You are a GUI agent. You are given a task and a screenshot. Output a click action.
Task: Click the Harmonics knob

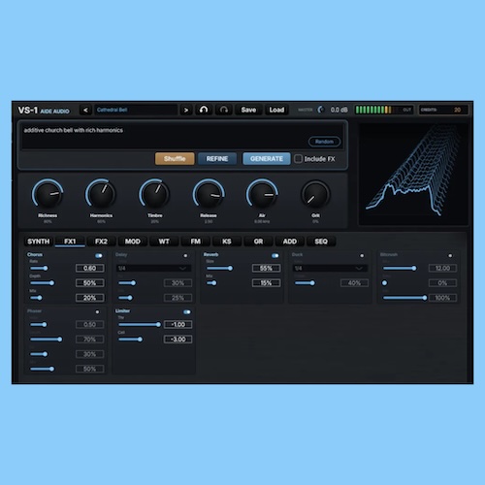(x=101, y=194)
